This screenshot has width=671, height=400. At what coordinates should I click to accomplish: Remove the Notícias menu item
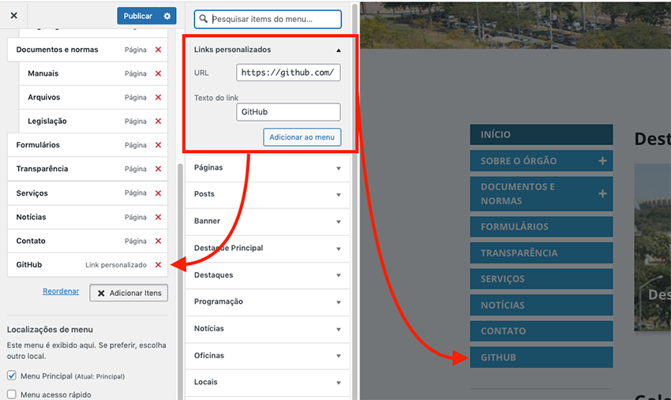pos(159,217)
